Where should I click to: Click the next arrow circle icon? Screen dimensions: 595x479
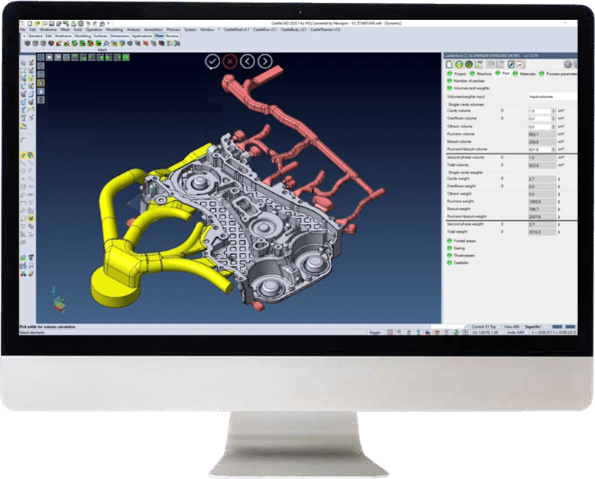point(265,62)
